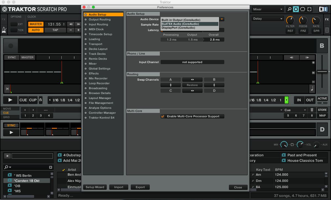
Task: Click the Setup Wizard button
Action: pyautogui.click(x=95, y=187)
